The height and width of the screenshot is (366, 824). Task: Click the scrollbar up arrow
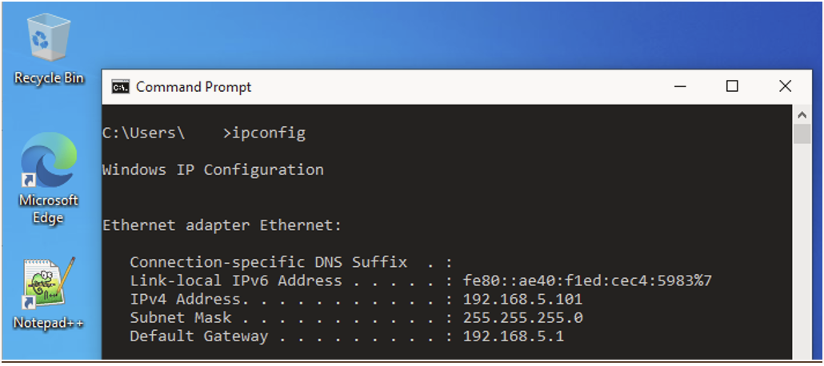tap(802, 116)
